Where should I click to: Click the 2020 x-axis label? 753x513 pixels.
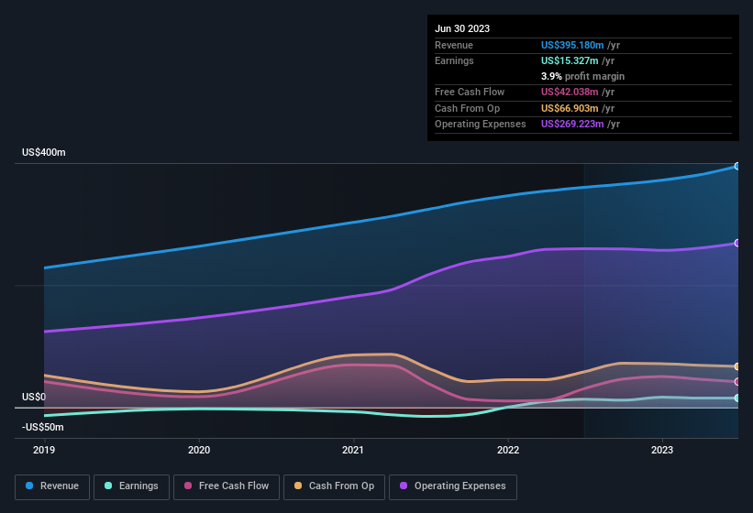coord(199,450)
